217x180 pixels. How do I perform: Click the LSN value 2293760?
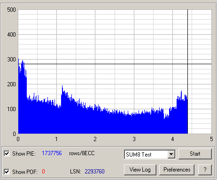click(94, 172)
